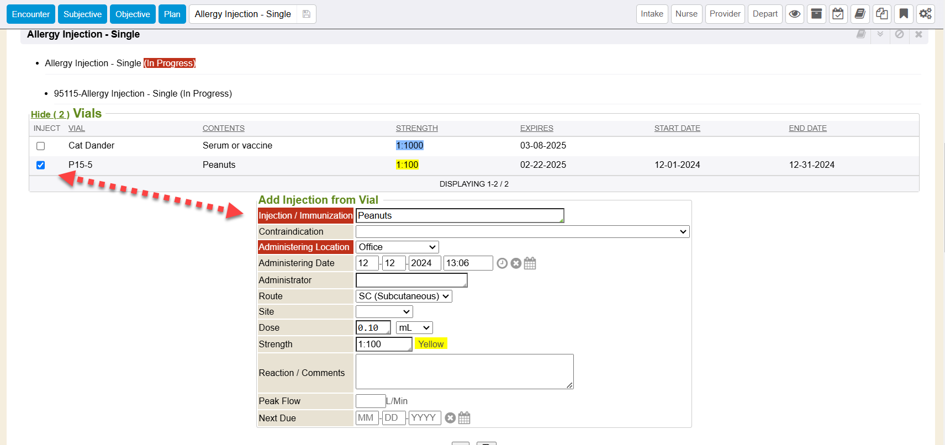This screenshot has width=945, height=445.
Task: Expand the Administering Location dropdown
Action: [397, 247]
